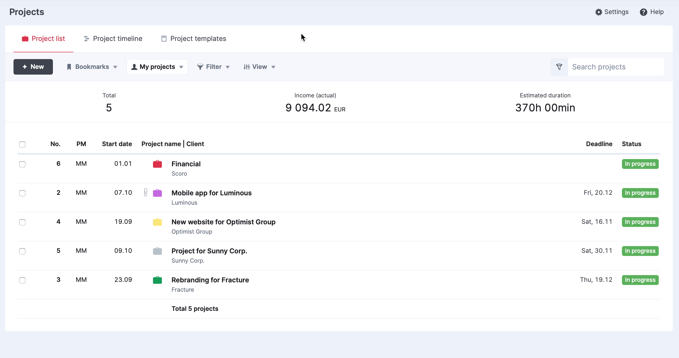Viewport: 679px width, 358px height.
Task: Expand the Bookmarks dropdown arrow
Action: pyautogui.click(x=115, y=67)
